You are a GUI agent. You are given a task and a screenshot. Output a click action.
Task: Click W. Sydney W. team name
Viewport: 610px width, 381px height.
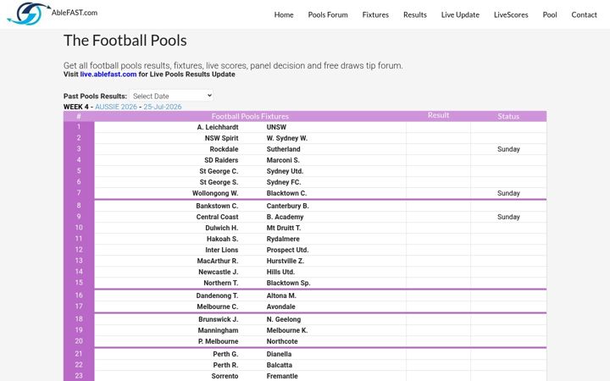click(x=286, y=138)
